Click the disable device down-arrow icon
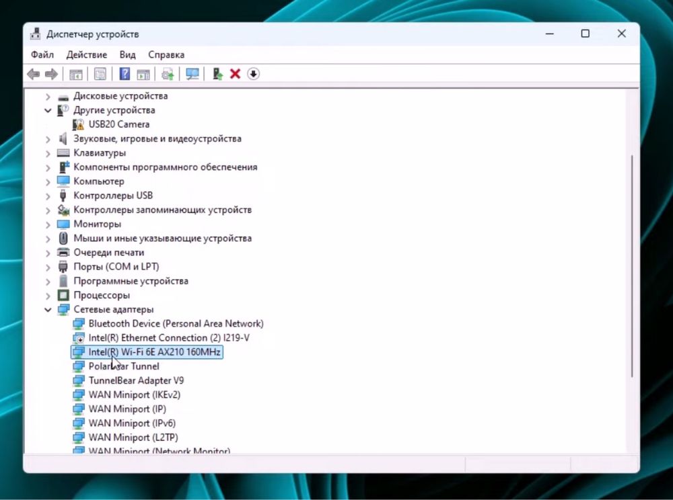Screen dimensions: 673x500 pyautogui.click(x=253, y=74)
